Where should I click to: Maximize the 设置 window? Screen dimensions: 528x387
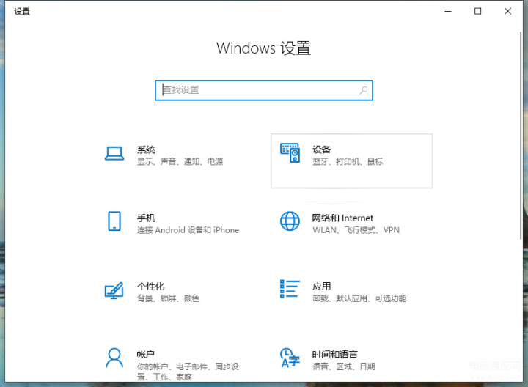click(477, 12)
